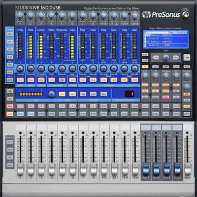Click the Pan knob beside the pan meter
Screen dimensions: 197x197
point(52,94)
